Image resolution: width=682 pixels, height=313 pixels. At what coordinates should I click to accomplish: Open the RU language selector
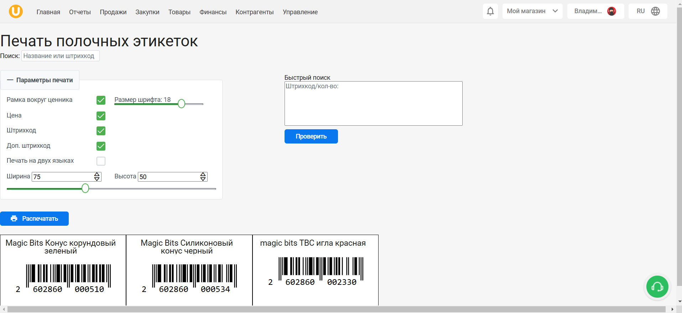point(648,11)
